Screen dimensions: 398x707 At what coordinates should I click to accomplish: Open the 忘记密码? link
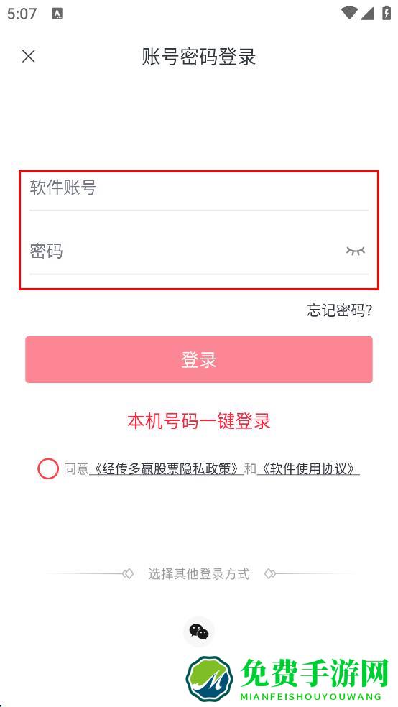tap(340, 310)
